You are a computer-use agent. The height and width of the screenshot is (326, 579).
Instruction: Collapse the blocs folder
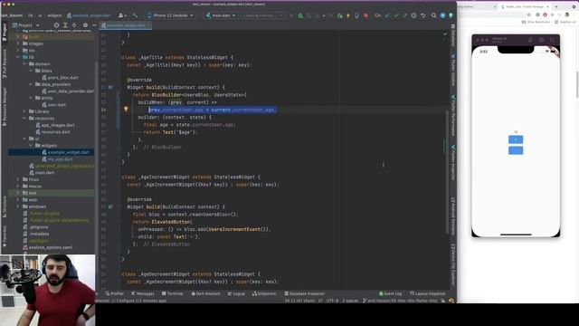pos(31,71)
